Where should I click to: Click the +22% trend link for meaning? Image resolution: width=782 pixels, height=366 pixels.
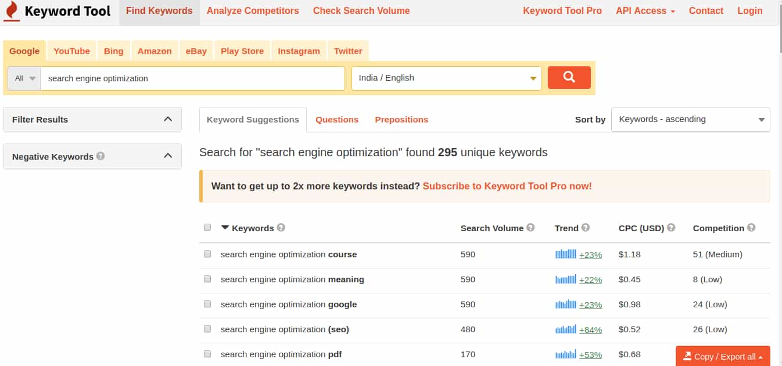click(x=590, y=279)
